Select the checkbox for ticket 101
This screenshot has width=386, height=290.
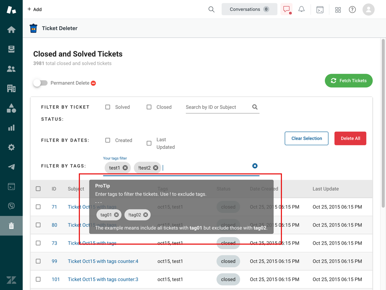click(x=38, y=279)
